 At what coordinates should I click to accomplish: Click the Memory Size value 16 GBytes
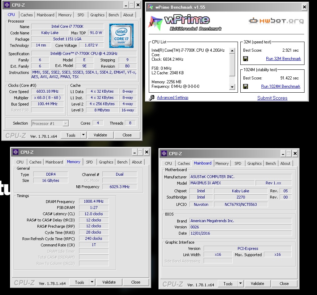click(51, 180)
